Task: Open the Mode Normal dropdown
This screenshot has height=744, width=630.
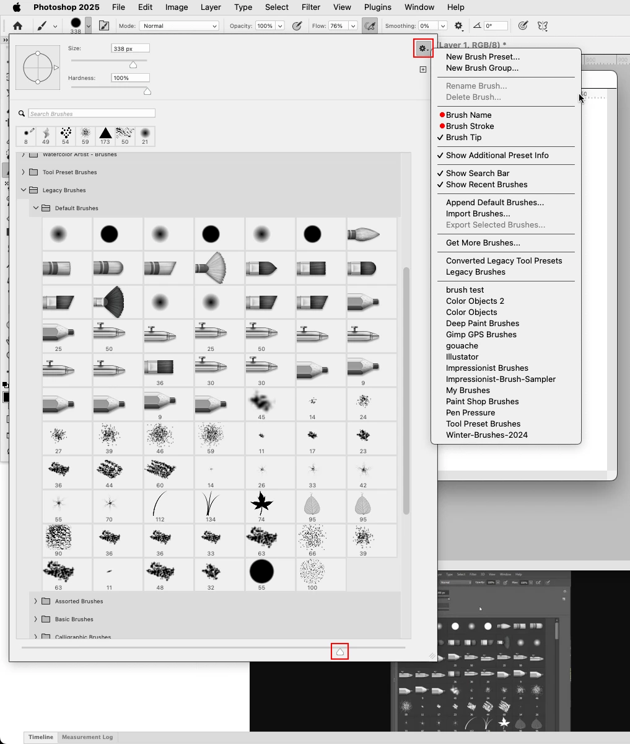Action: (x=179, y=26)
